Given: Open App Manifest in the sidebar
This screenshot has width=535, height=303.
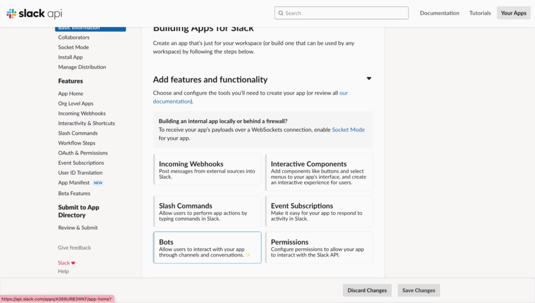Looking at the screenshot, I should [74, 183].
